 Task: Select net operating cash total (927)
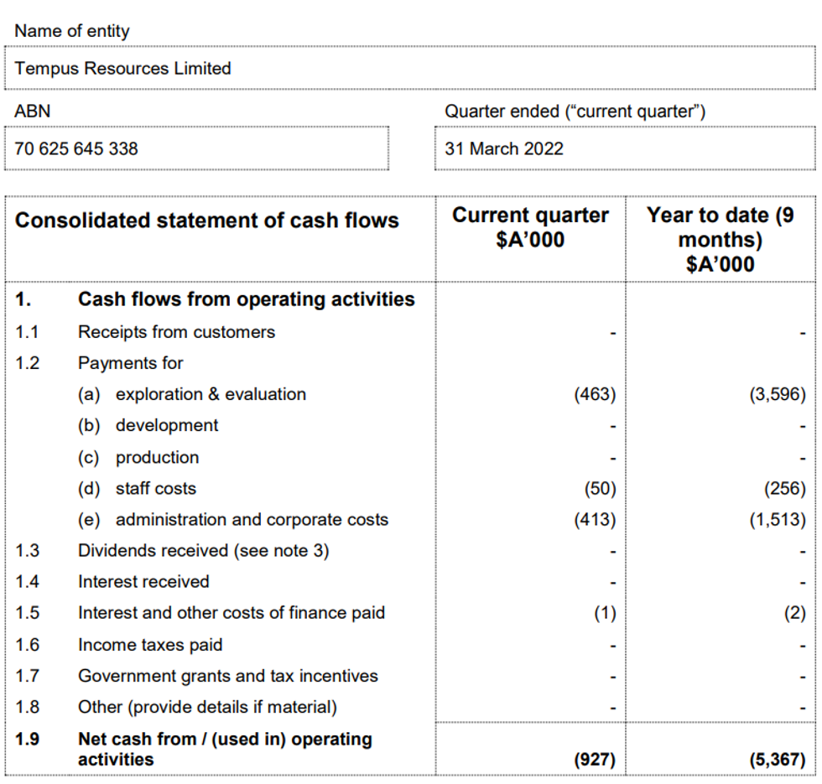point(594,760)
